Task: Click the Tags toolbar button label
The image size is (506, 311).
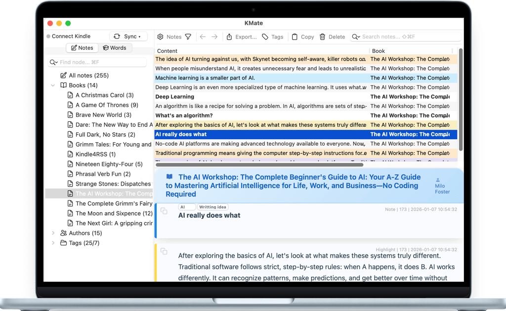Action: [x=277, y=37]
